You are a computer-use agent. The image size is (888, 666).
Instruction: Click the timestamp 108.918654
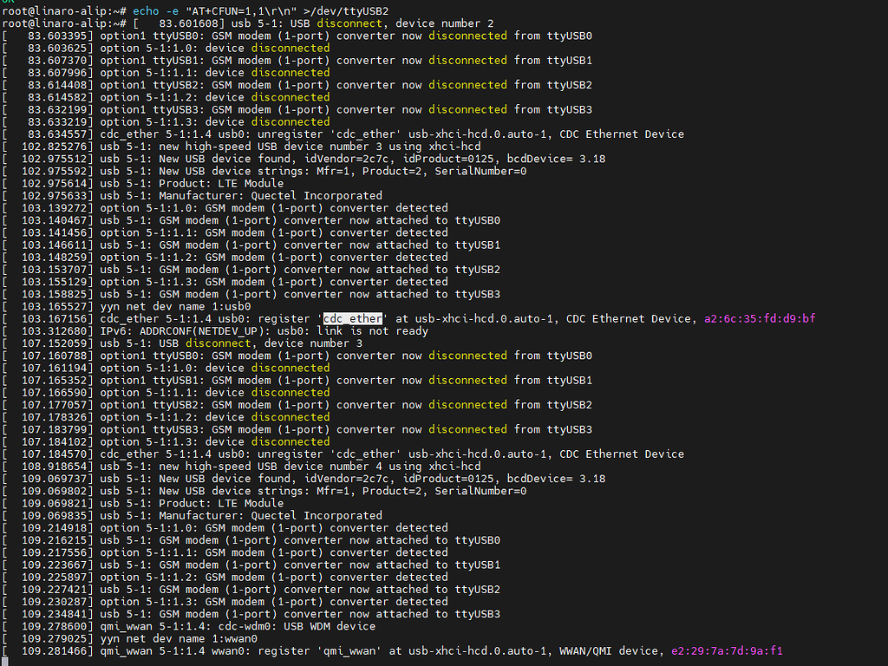click(57, 466)
